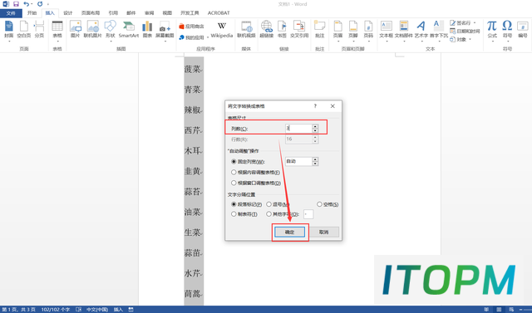Select the Table insert icon
The width and height of the screenshot is (532, 313).
pyautogui.click(x=57, y=30)
